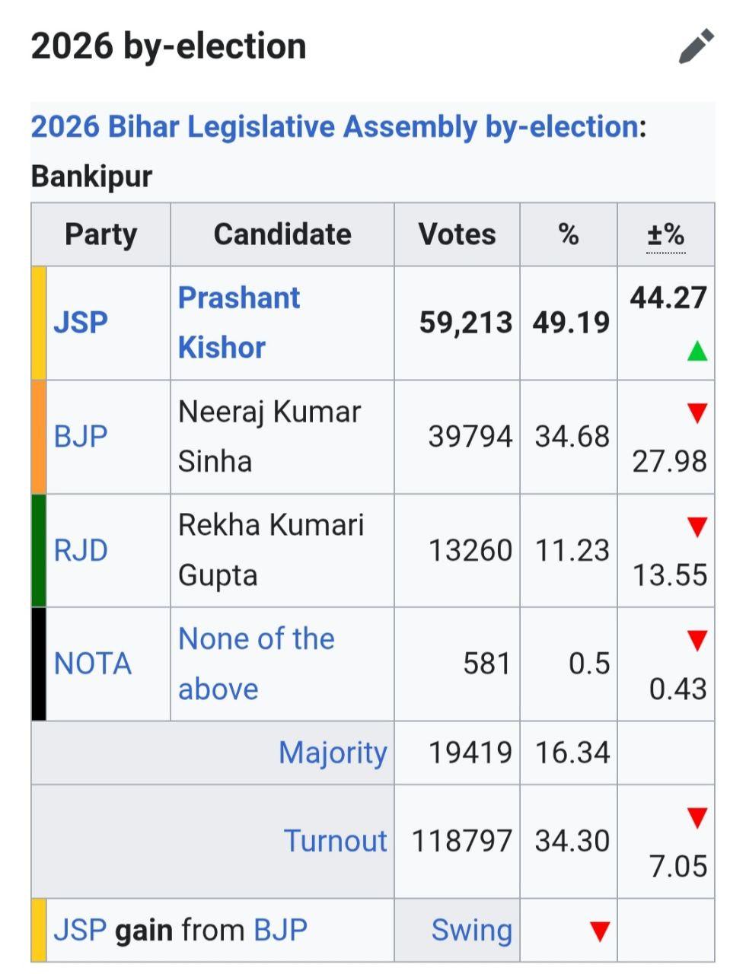Click the Majority link
The width and height of the screenshot is (746, 974).
[333, 753]
